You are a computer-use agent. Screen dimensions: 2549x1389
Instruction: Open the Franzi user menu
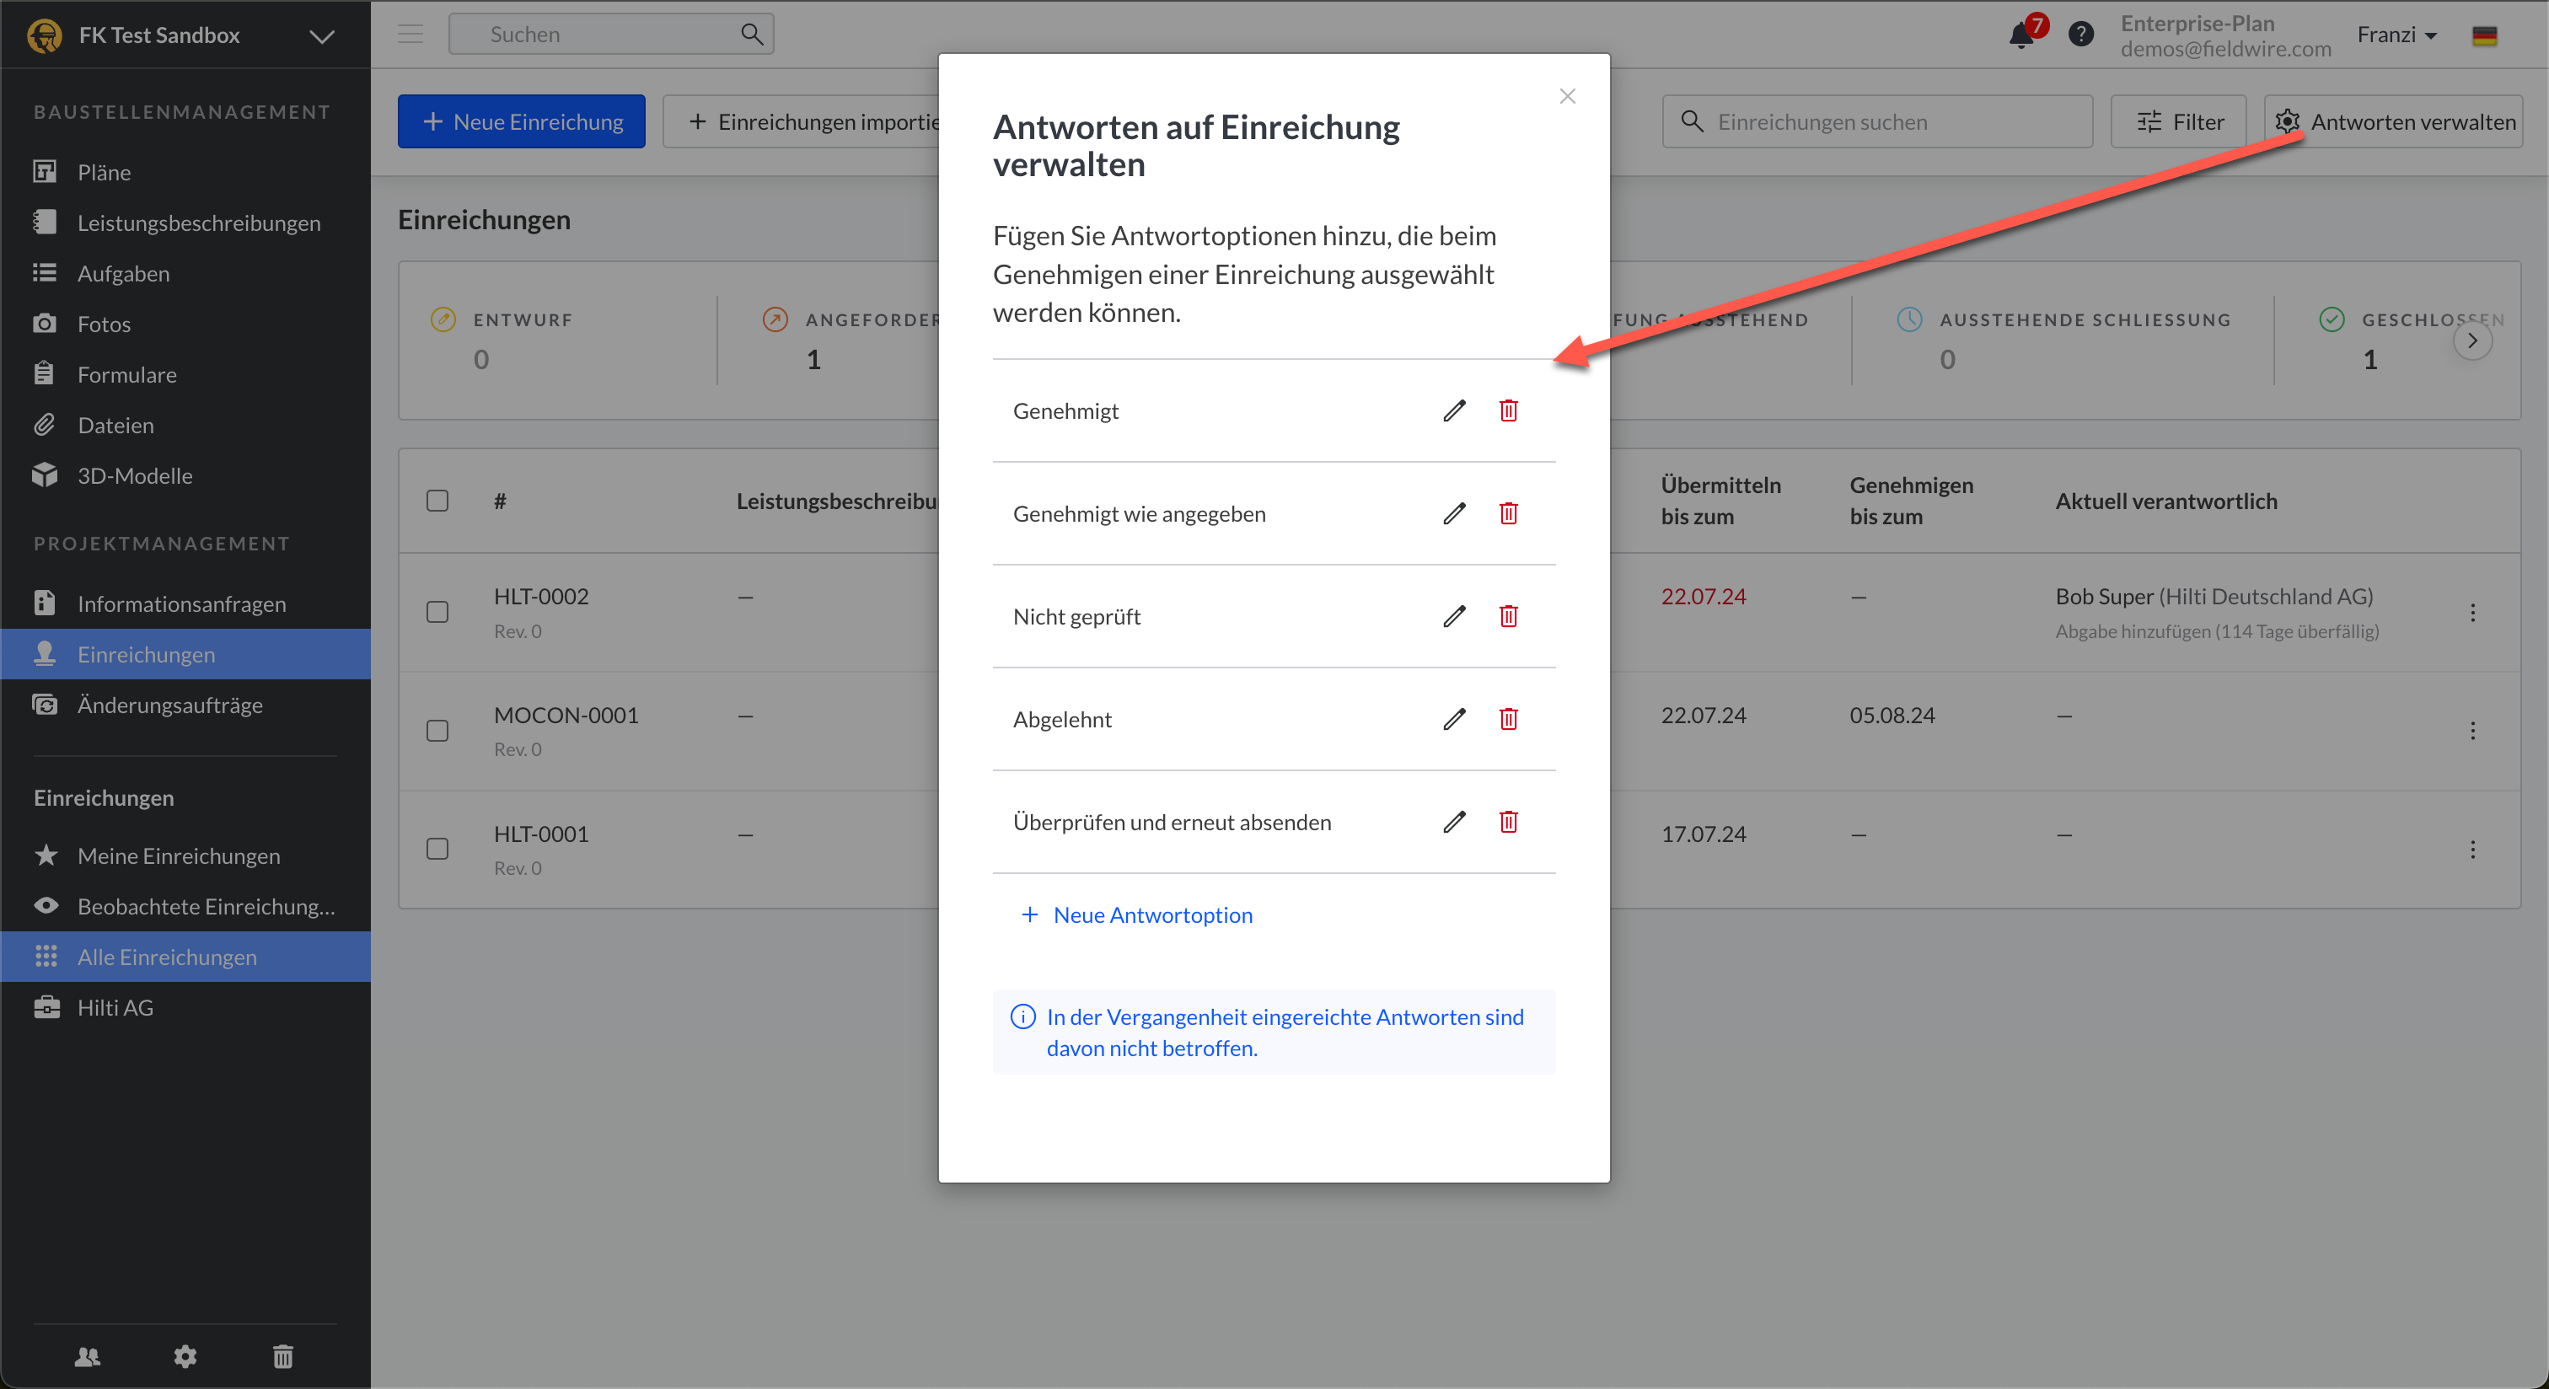point(2396,35)
